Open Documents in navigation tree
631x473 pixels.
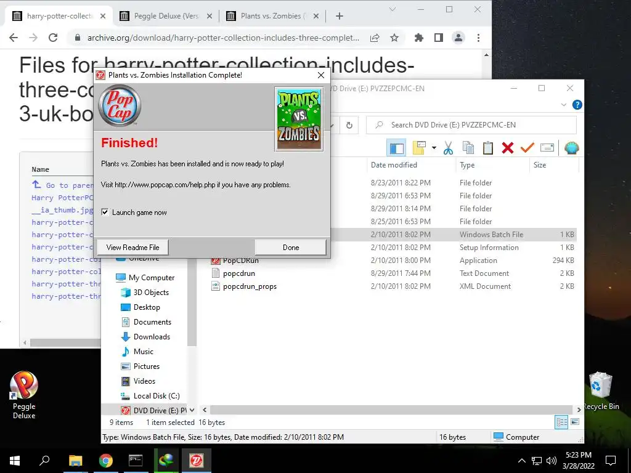(152, 321)
